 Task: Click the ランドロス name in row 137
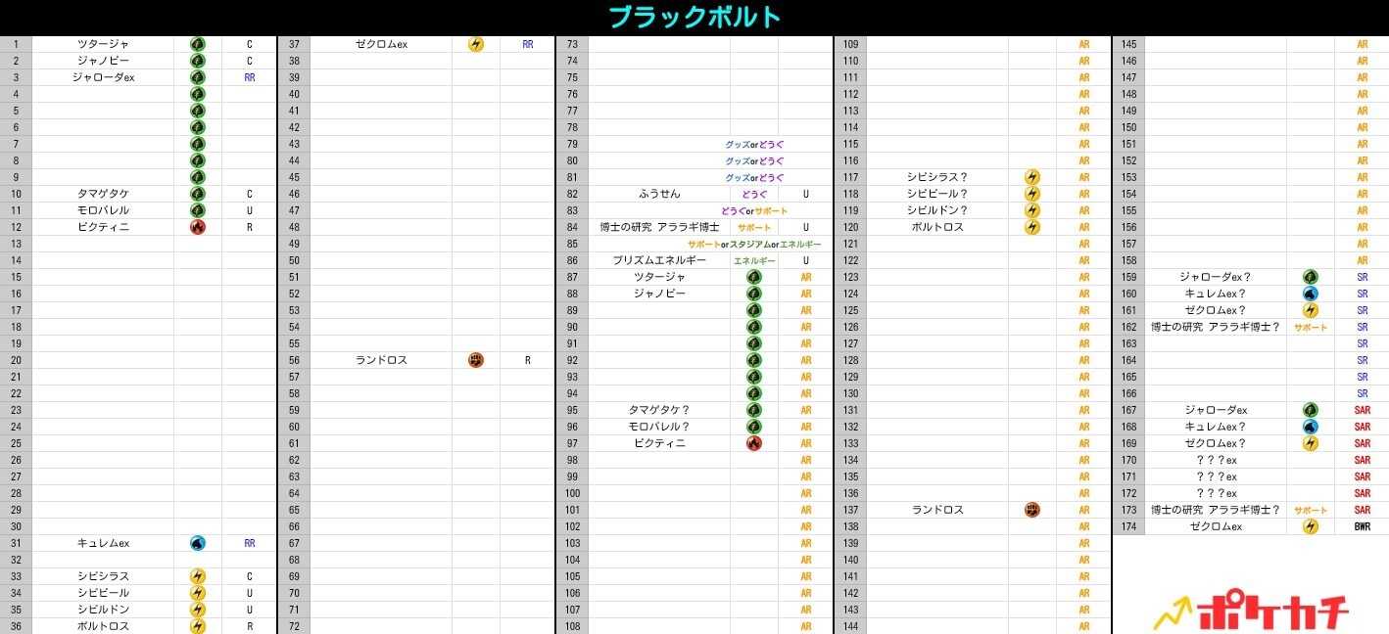coord(937,510)
